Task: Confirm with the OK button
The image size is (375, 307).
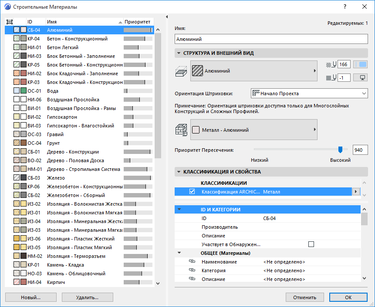Action: [x=348, y=297]
